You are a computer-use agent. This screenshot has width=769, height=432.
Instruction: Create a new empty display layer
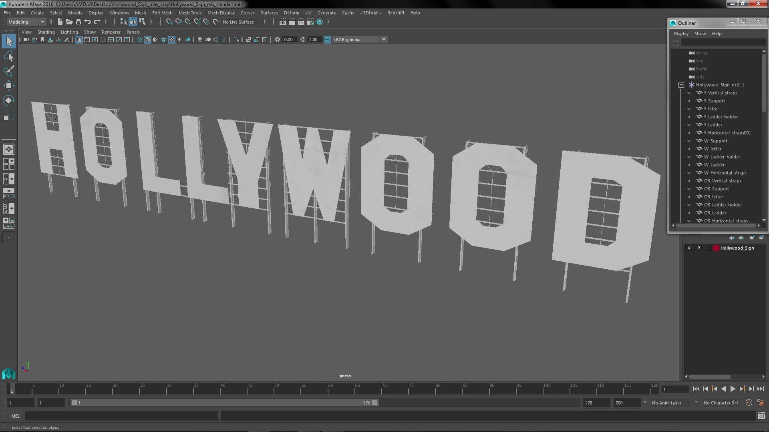[752, 238]
